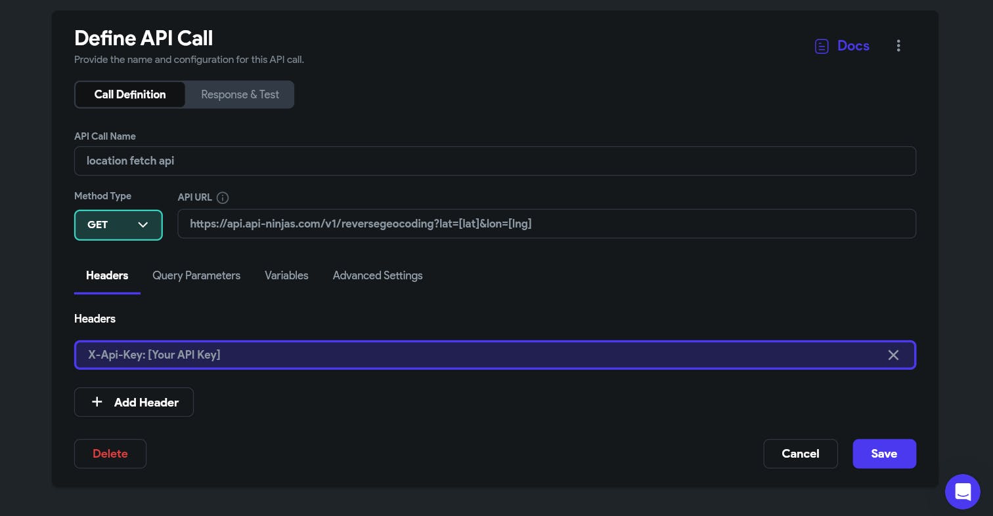Click the Save button

click(x=884, y=454)
